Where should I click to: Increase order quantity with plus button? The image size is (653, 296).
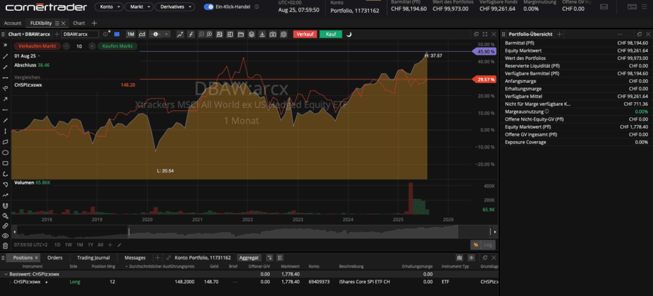point(92,47)
